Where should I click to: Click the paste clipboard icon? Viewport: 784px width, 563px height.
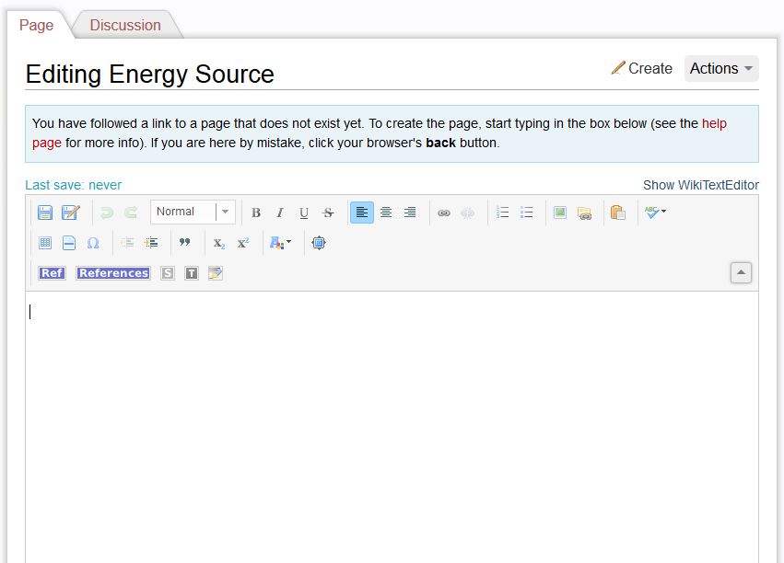[617, 213]
